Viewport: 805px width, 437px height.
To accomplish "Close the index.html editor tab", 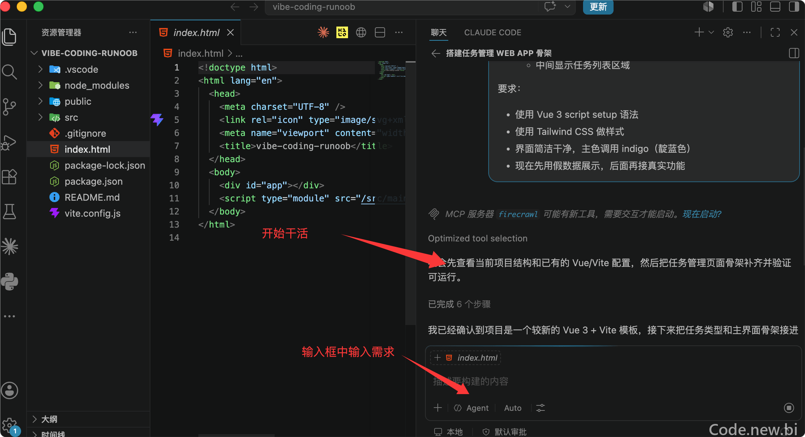I will [230, 33].
